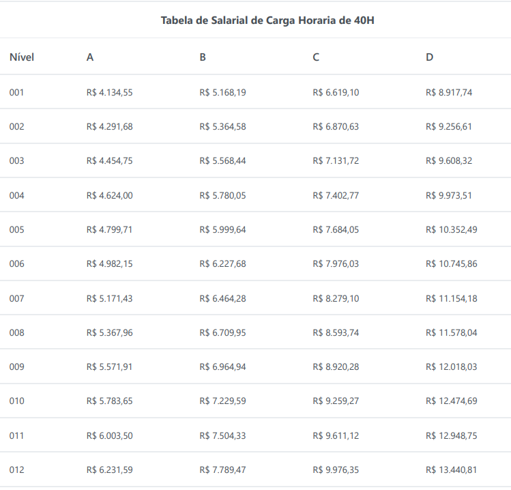Click the value 'R$ 6.619,10'
Screen dimensions: 511x490
336,92
